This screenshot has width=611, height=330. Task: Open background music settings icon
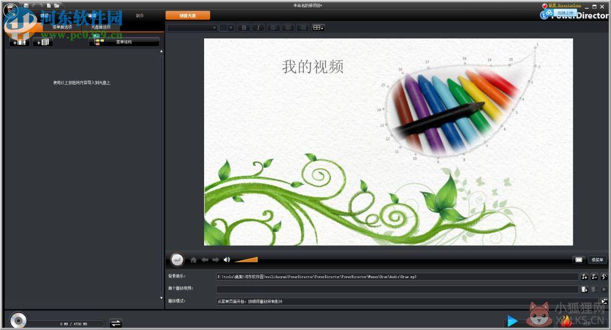point(604,277)
